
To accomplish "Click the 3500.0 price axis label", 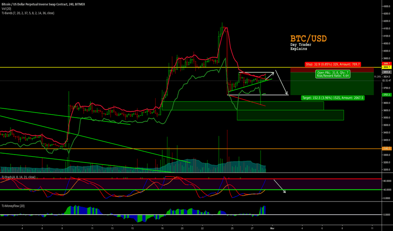I will point(387,125).
